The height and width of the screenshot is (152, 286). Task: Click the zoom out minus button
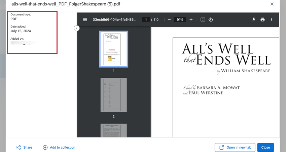pyautogui.click(x=169, y=20)
